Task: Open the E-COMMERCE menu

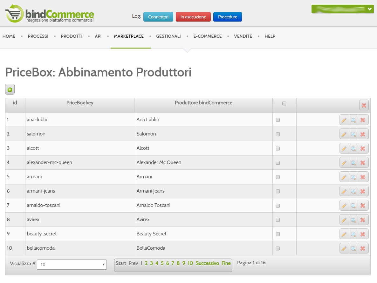Action: [x=208, y=36]
